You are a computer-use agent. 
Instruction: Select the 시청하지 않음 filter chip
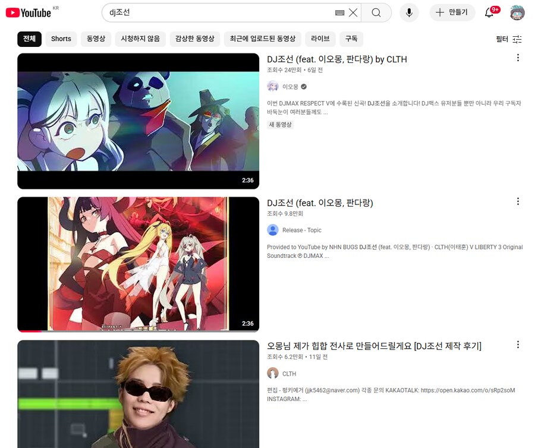pos(140,39)
